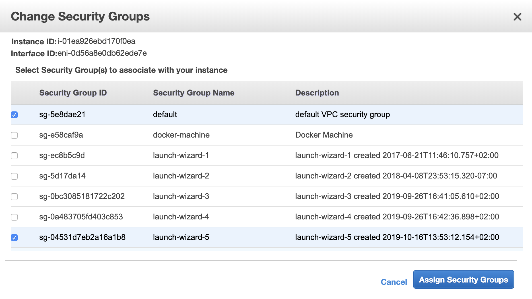Image resolution: width=532 pixels, height=299 pixels.
Task: Click the Security Group Name column header
Action: pos(193,93)
